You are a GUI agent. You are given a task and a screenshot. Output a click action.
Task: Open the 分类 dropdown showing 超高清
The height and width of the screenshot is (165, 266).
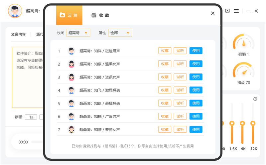(78, 33)
